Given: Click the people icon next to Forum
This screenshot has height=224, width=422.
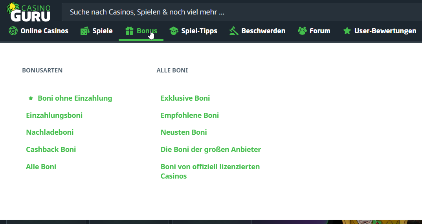Looking at the screenshot, I should coord(302,31).
